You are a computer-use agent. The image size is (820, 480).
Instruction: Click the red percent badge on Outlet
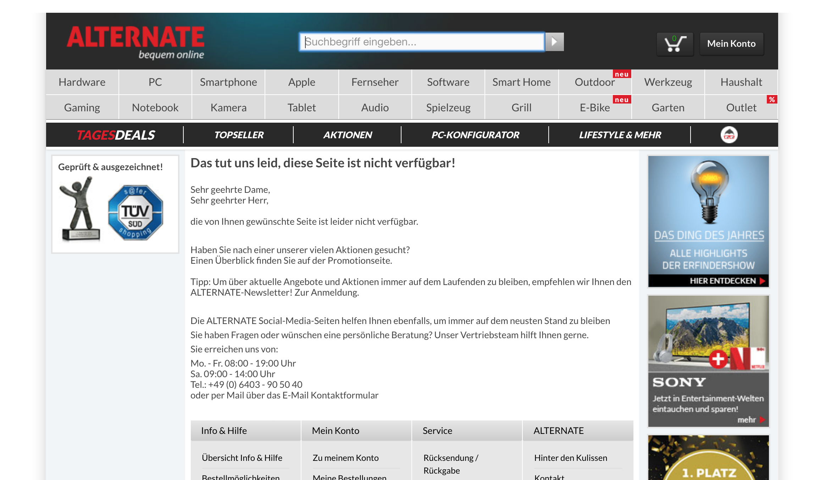tap(771, 100)
